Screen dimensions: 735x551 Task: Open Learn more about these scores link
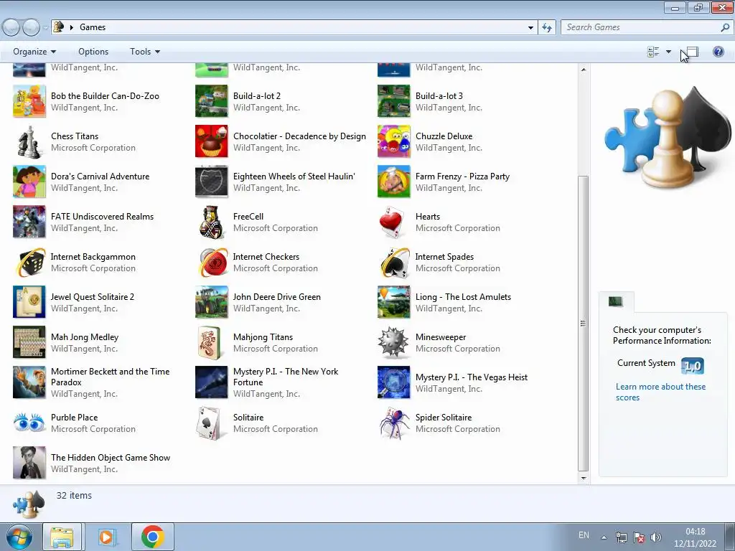tap(660, 392)
